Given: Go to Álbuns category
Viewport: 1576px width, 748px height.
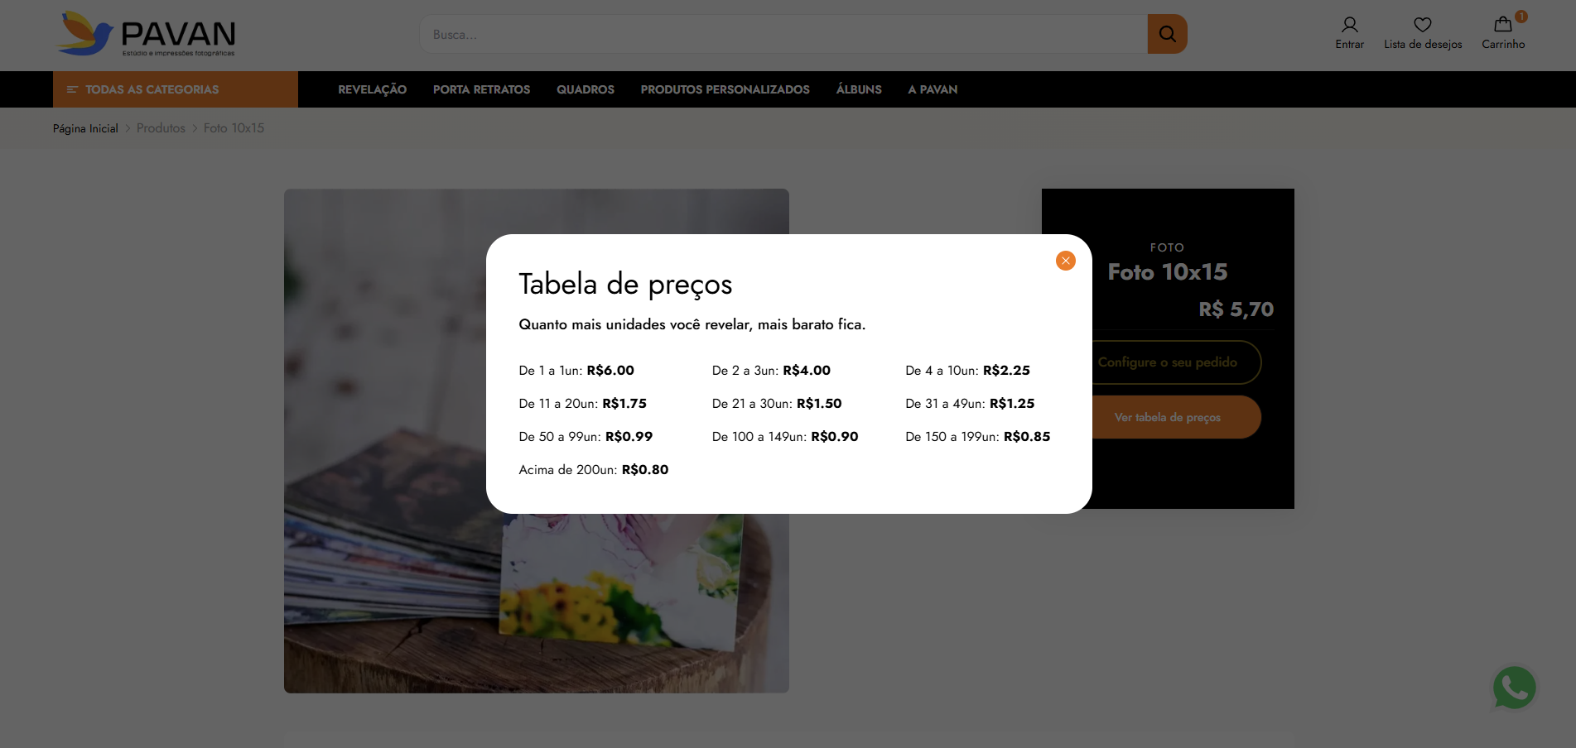Looking at the screenshot, I should [x=859, y=89].
